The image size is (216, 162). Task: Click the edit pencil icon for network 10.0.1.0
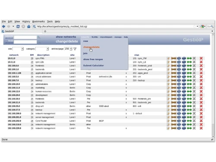click(x=168, y=58)
